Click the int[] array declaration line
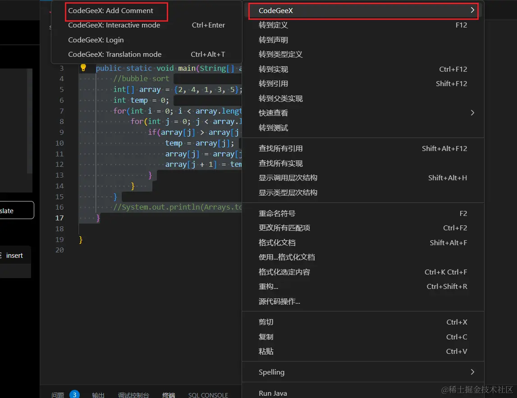This screenshot has height=398, width=517. [x=178, y=89]
